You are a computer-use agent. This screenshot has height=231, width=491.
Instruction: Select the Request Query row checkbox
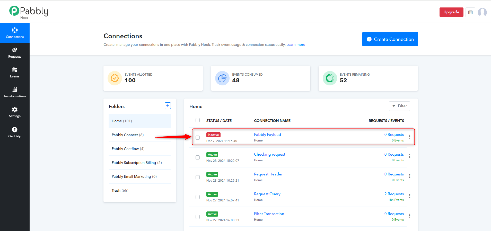[x=198, y=197]
